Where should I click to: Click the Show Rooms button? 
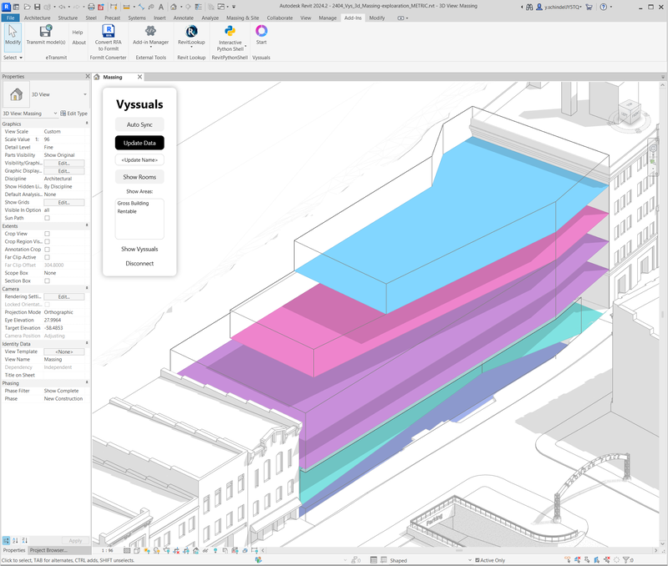pyautogui.click(x=139, y=177)
